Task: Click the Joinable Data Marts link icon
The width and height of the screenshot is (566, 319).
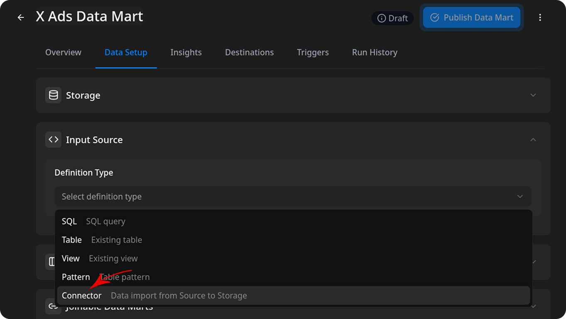Action: pyautogui.click(x=53, y=307)
